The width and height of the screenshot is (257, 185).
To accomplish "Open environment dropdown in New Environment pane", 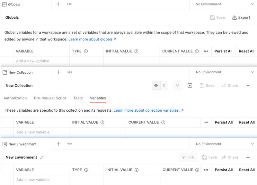I will coord(252,144).
